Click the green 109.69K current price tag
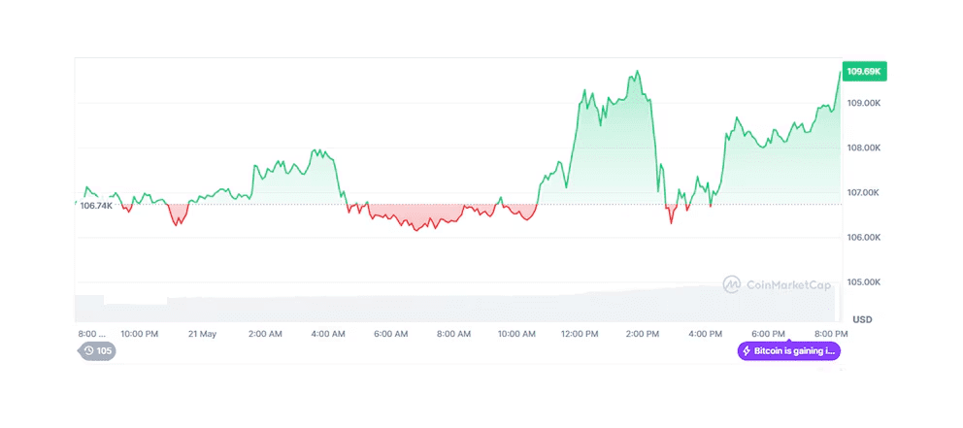 click(864, 72)
